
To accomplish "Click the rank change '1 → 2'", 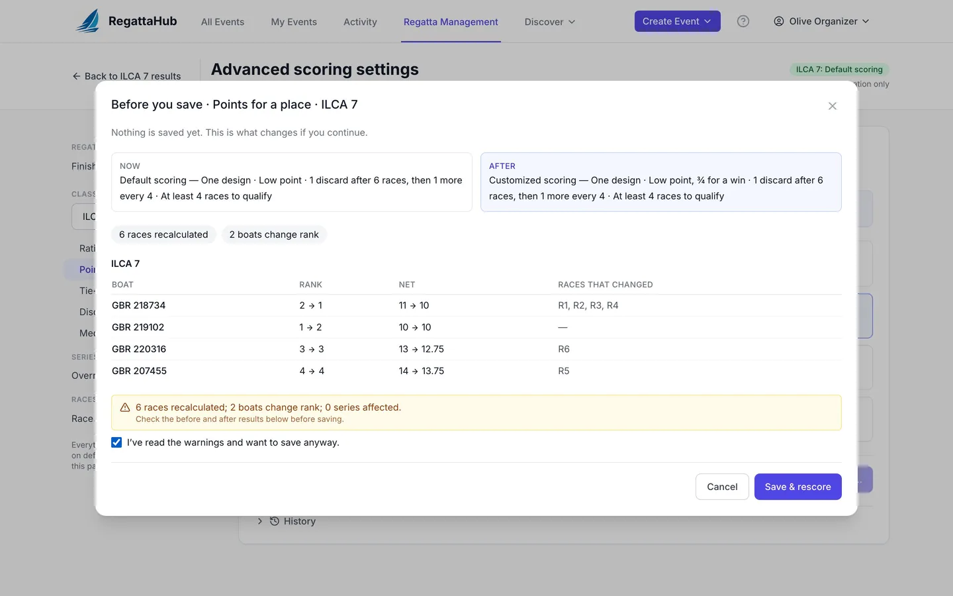I will 310,327.
